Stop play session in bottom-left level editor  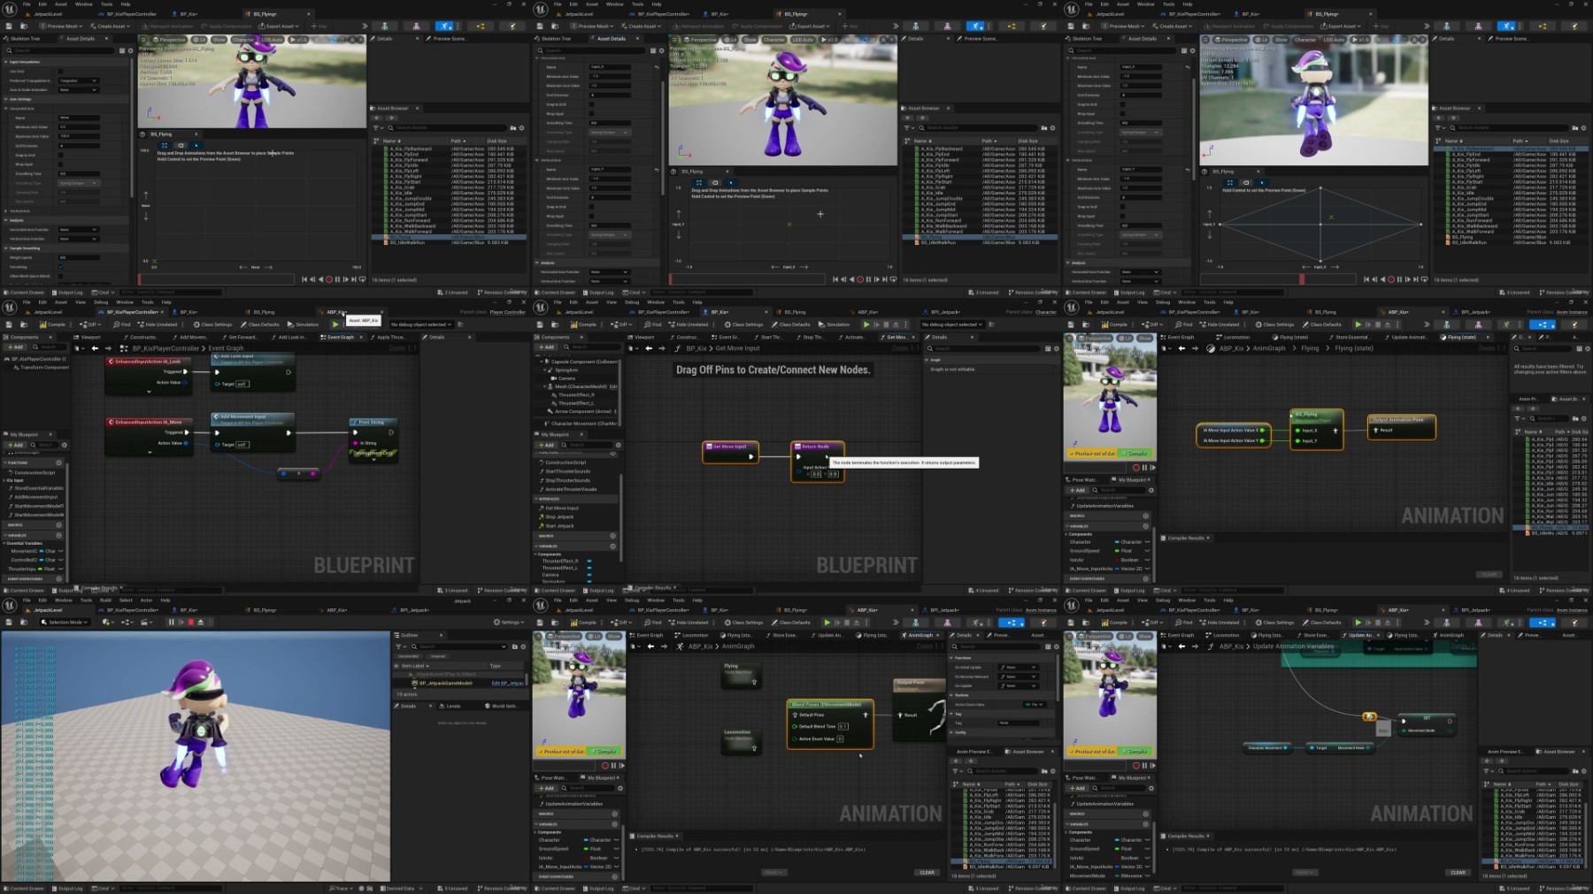pos(190,623)
